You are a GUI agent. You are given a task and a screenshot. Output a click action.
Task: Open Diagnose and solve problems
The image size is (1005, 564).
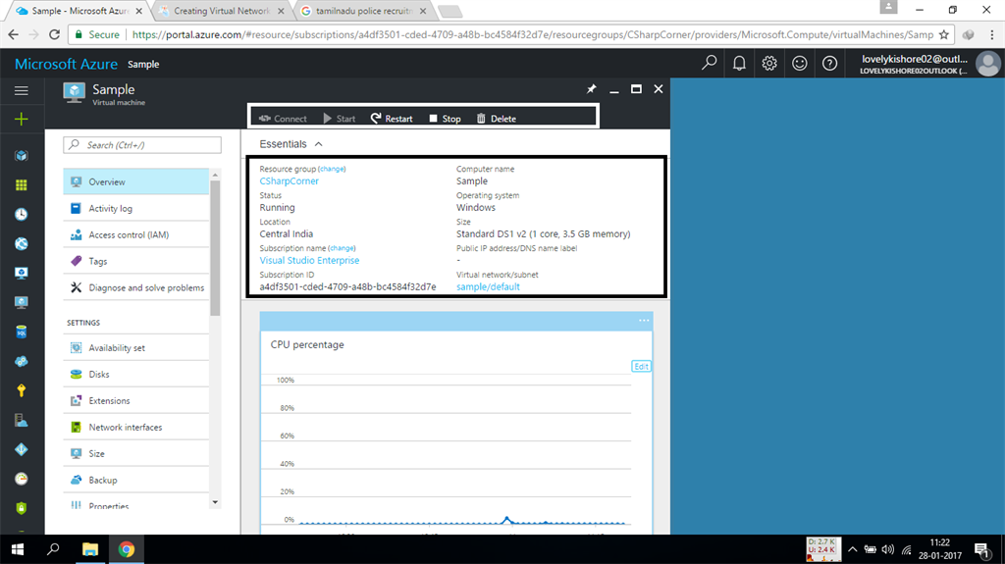tap(135, 287)
